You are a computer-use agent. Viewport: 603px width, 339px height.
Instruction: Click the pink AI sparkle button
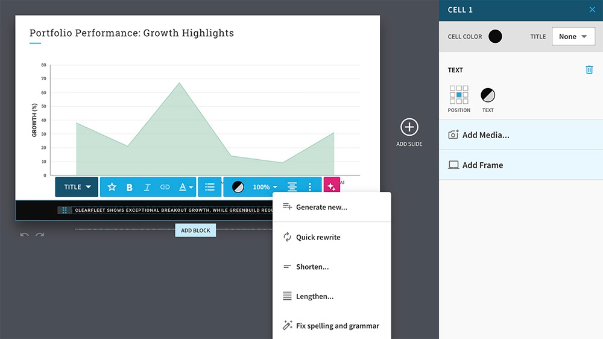(x=332, y=186)
